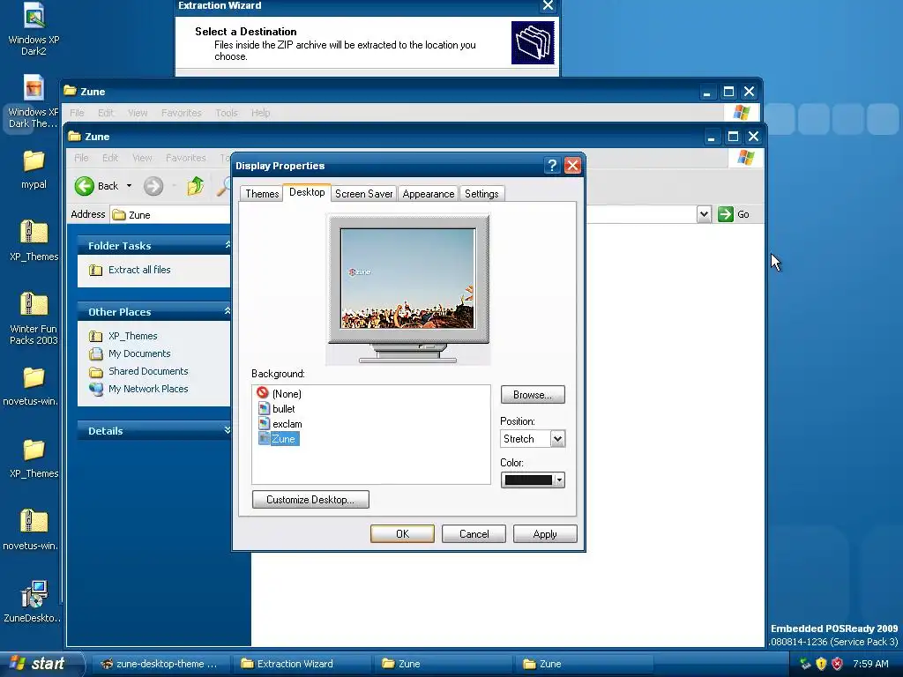Click the red alert shield icon in the system tray

coord(838,664)
